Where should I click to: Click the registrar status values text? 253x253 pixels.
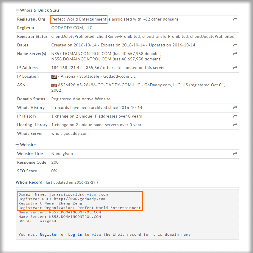(143, 37)
